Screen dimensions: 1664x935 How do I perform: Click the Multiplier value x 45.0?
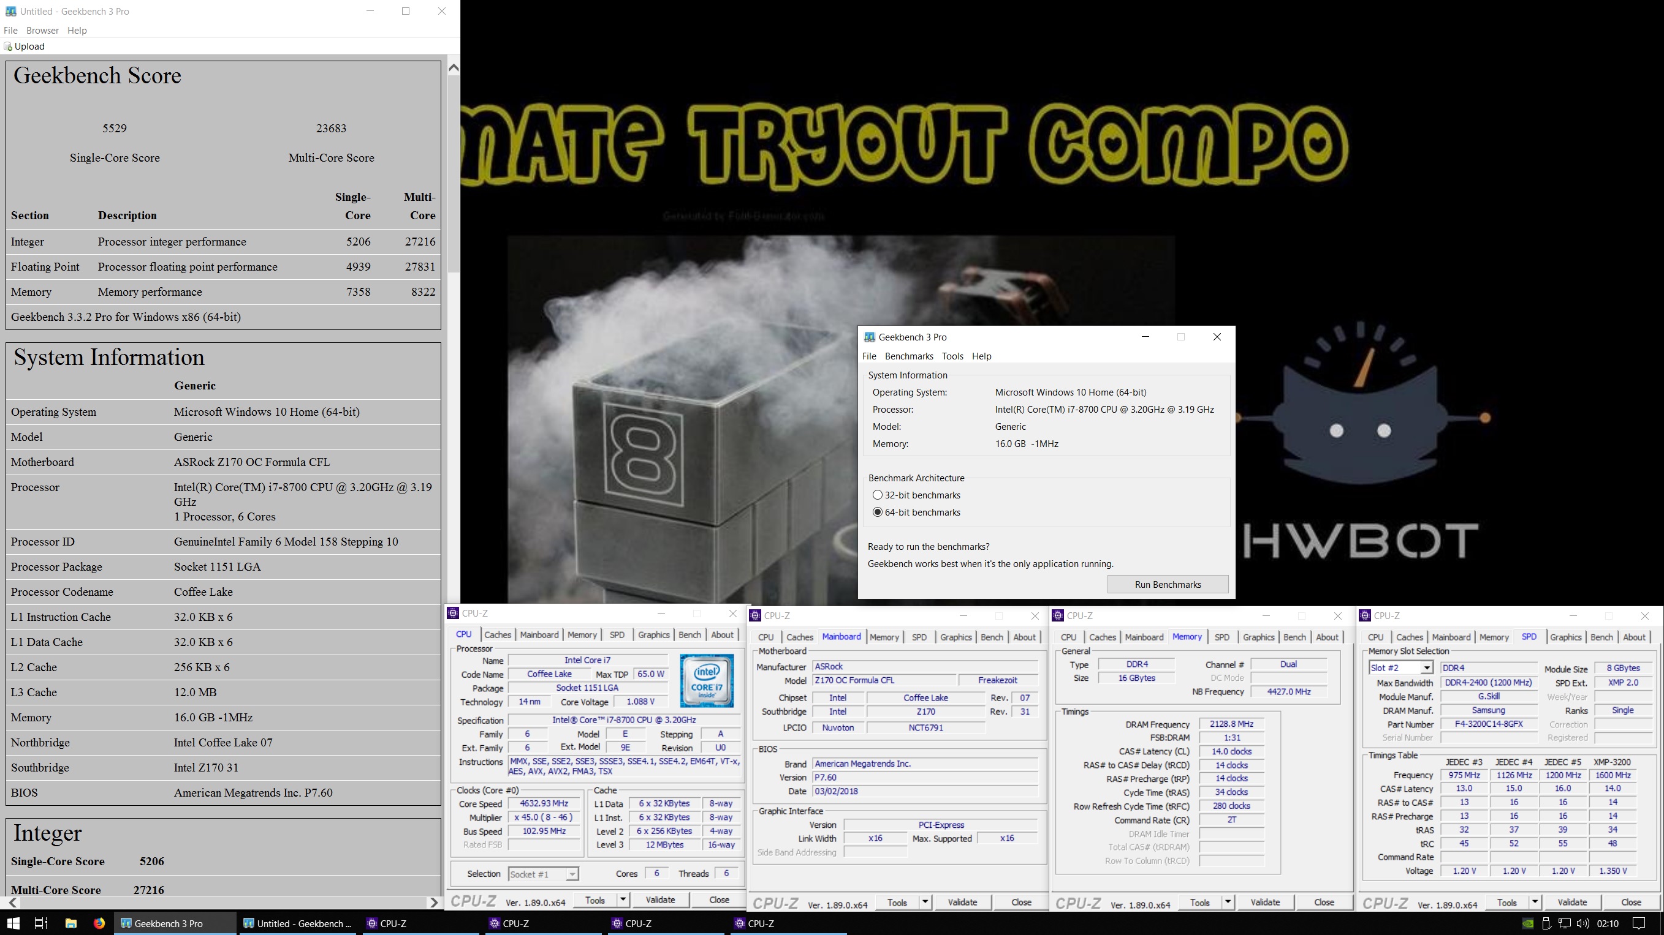[x=544, y=817]
